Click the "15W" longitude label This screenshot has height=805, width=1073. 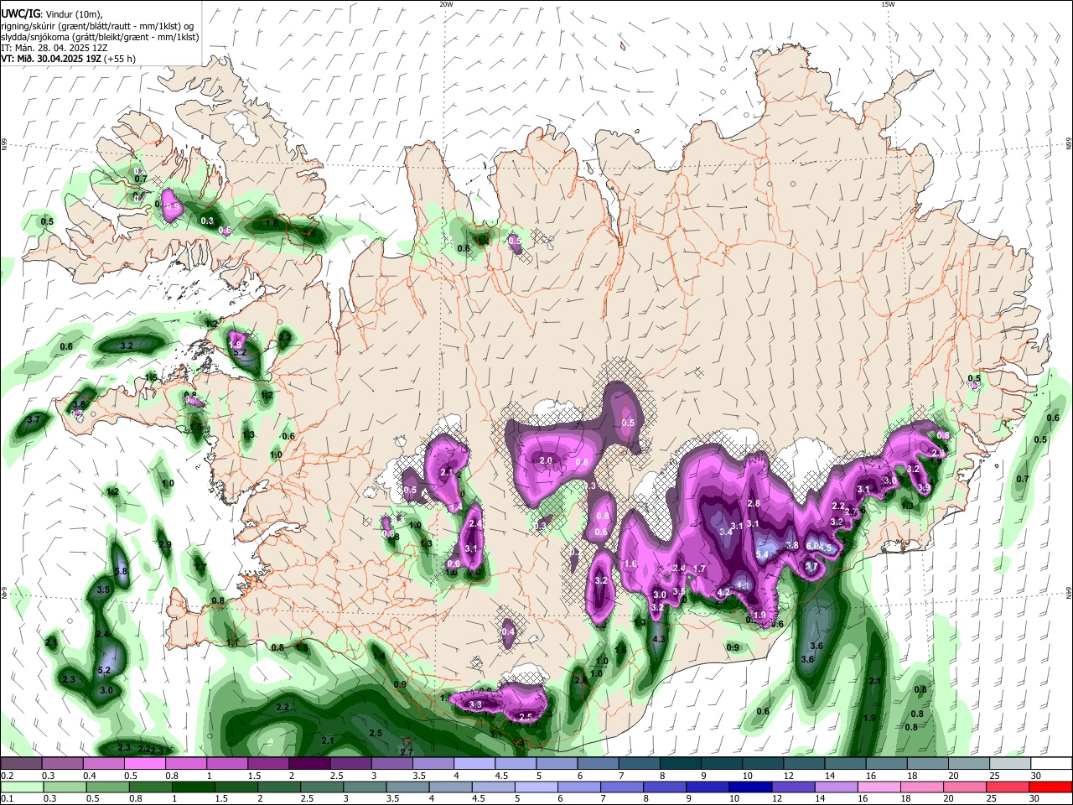(888, 4)
